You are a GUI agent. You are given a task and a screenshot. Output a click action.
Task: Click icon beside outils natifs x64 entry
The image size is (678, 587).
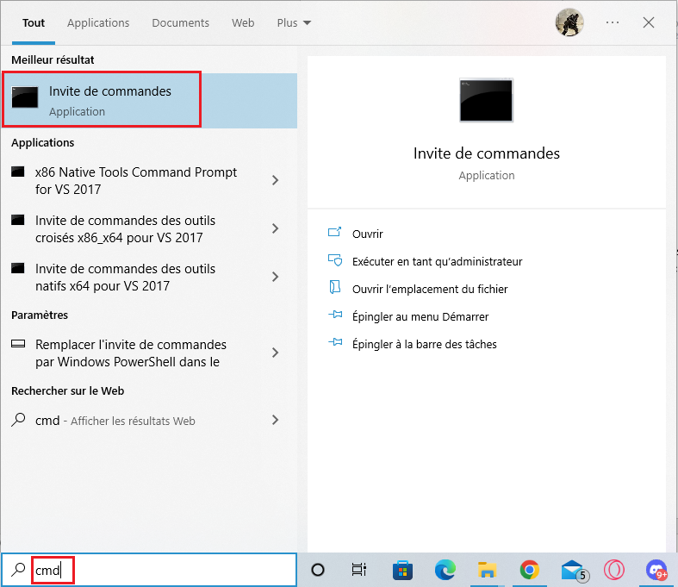point(18,269)
